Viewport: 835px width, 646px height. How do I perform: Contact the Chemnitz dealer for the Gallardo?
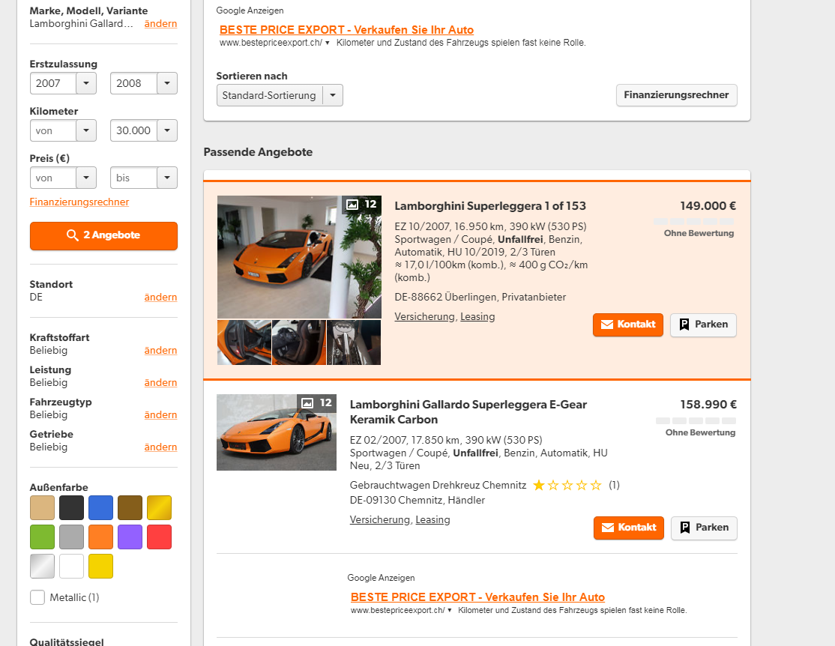[628, 528]
